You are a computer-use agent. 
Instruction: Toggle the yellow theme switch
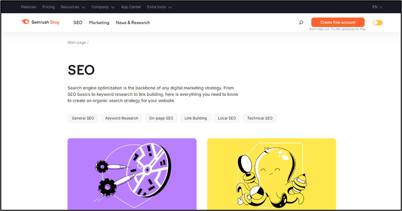(x=378, y=22)
